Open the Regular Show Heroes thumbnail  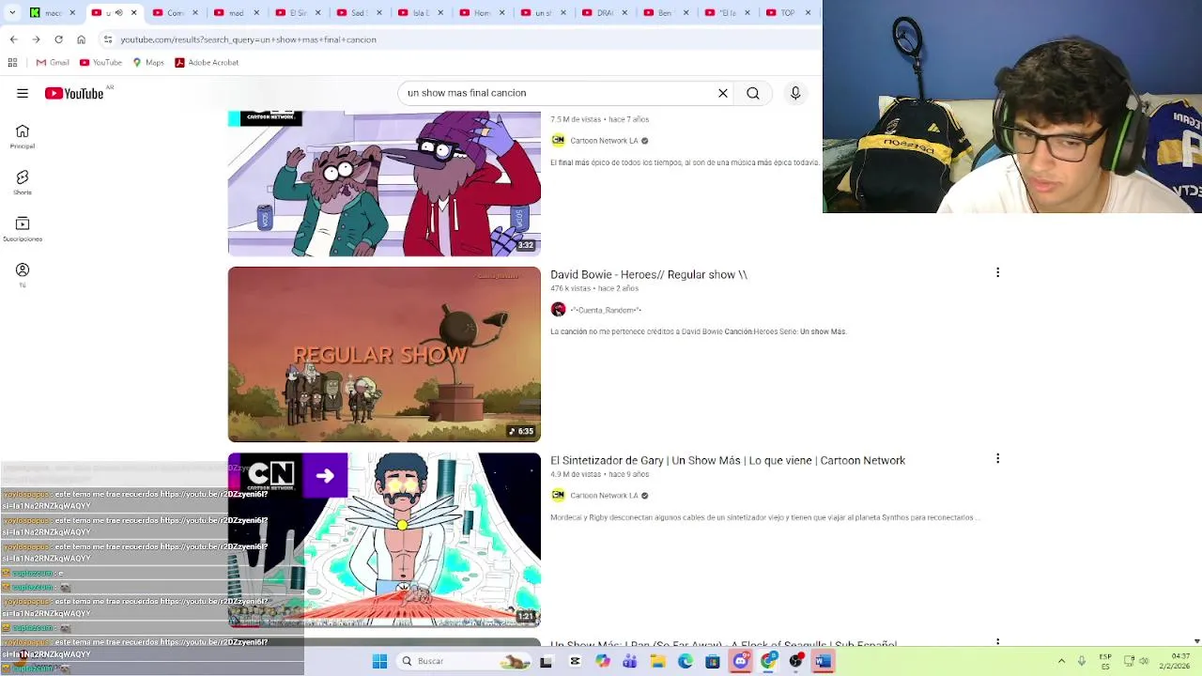tap(384, 354)
